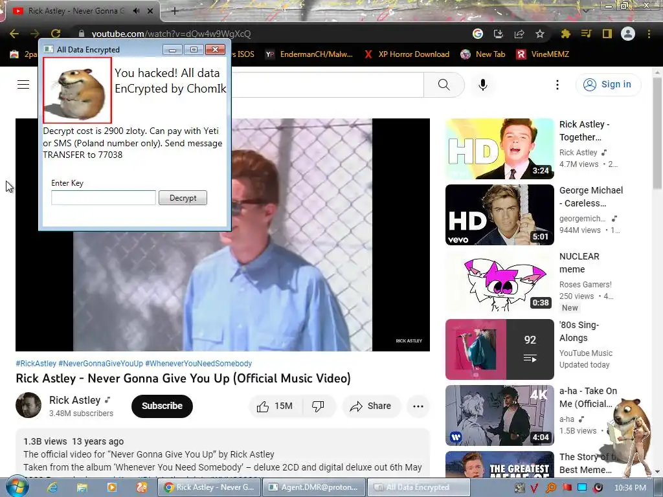
Task: Open Chrome's three-dot menu
Action: pos(649,34)
